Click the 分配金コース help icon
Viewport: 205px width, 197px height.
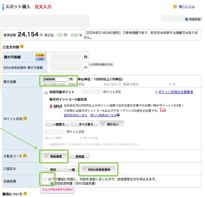click(x=25, y=156)
